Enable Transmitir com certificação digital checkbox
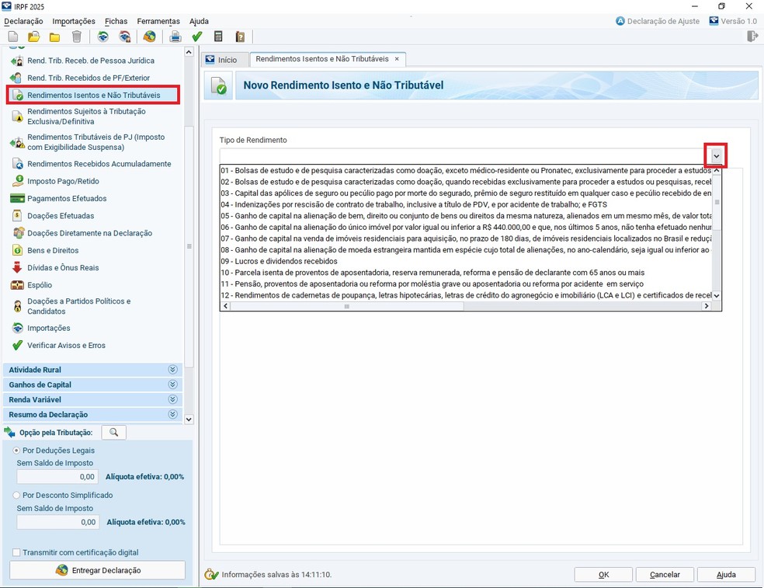 [17, 552]
